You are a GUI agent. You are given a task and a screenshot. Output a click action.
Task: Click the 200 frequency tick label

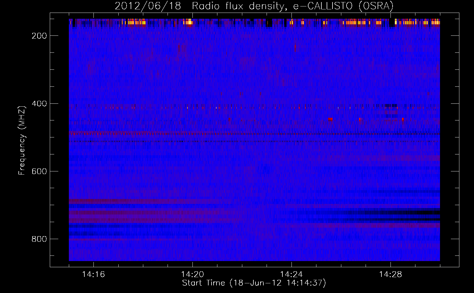pyautogui.click(x=39, y=36)
